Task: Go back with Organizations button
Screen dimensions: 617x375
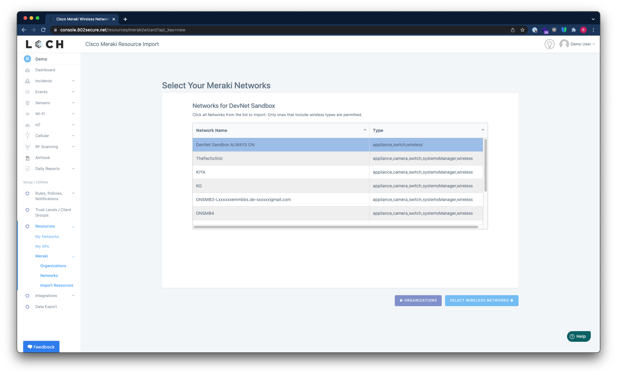Action: [418, 301]
